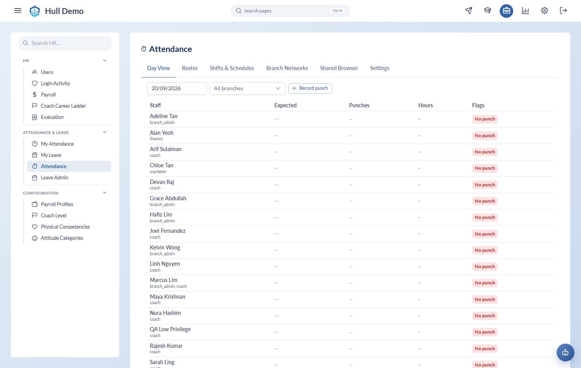Image resolution: width=581 pixels, height=368 pixels.
Task: Collapse the Attendance & Leave section
Action: click(x=105, y=132)
